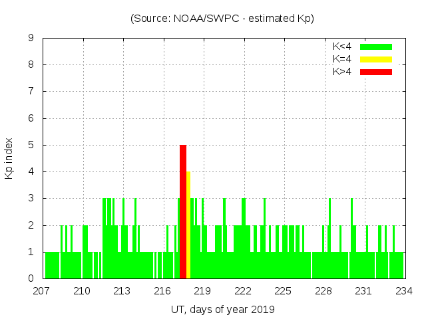Image resolution: width=426 pixels, height=319 pixels.
Task: Select the yellow K=4 legend swatch
Action: tap(376, 59)
